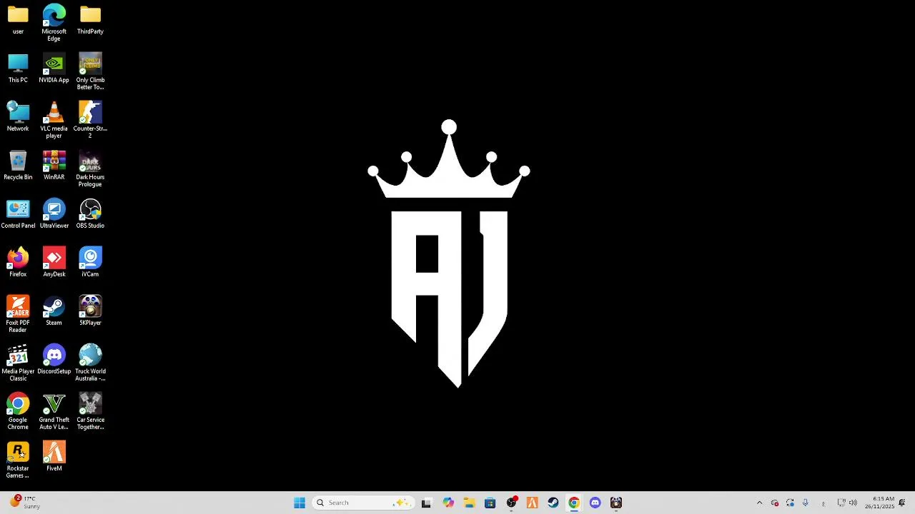Select Grand Theft Auto V desktop icon

point(54,411)
